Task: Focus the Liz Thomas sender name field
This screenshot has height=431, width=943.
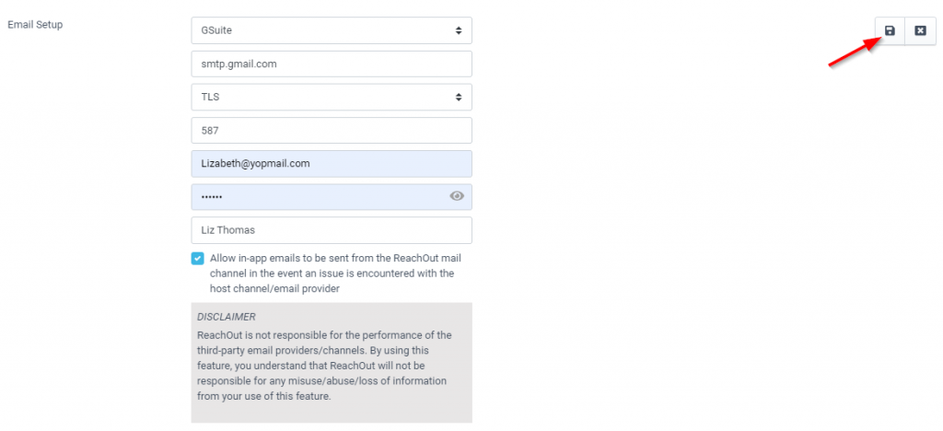Action: (332, 230)
